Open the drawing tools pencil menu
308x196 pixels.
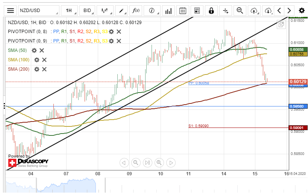pyautogui.click(x=121, y=11)
